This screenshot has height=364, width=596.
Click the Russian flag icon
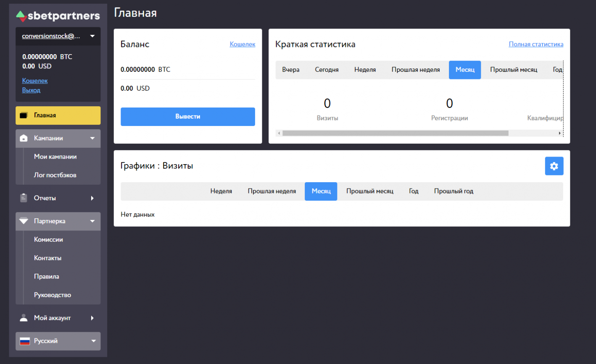(x=25, y=341)
